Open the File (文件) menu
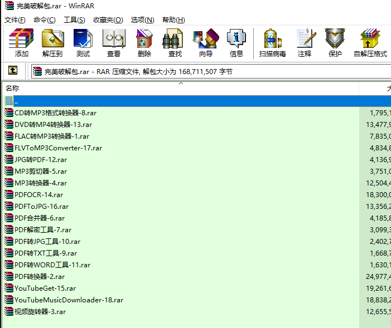The width and height of the screenshot is (391, 328). pos(15,20)
